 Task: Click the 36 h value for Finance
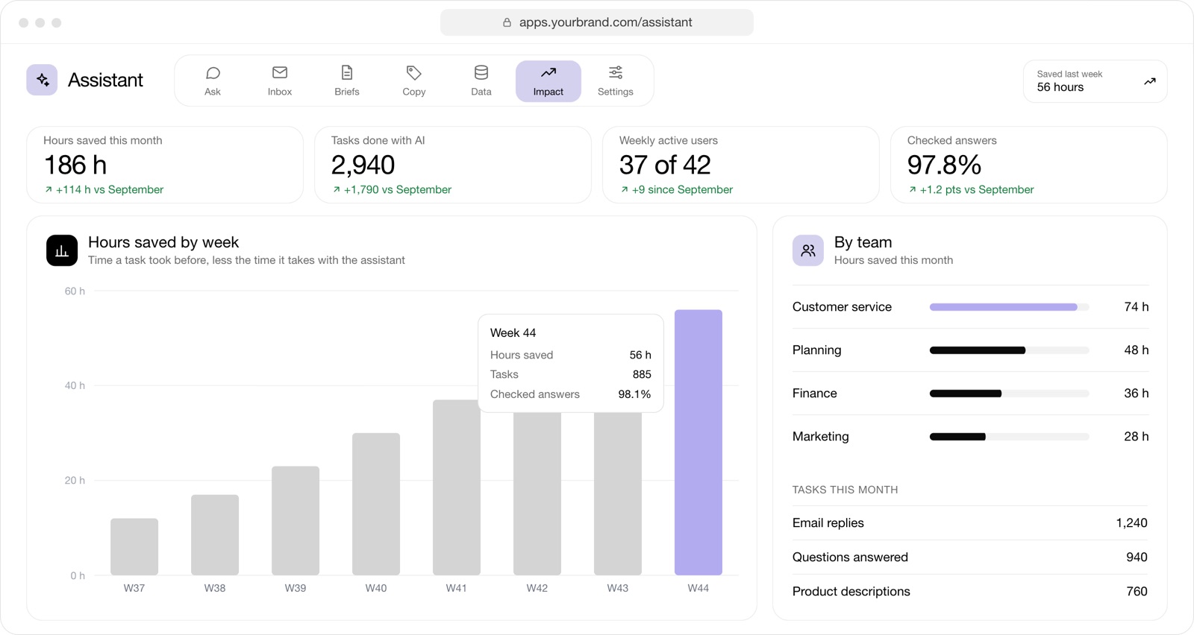1136,394
